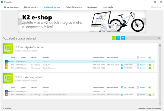Click the ft3ora Umístění column header
The width and height of the screenshot is (164, 111).
pyautogui.click(x=46, y=57)
